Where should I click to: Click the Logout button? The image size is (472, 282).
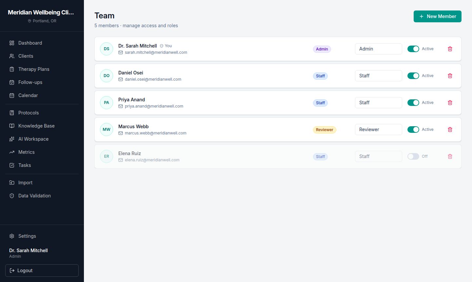[42, 271]
